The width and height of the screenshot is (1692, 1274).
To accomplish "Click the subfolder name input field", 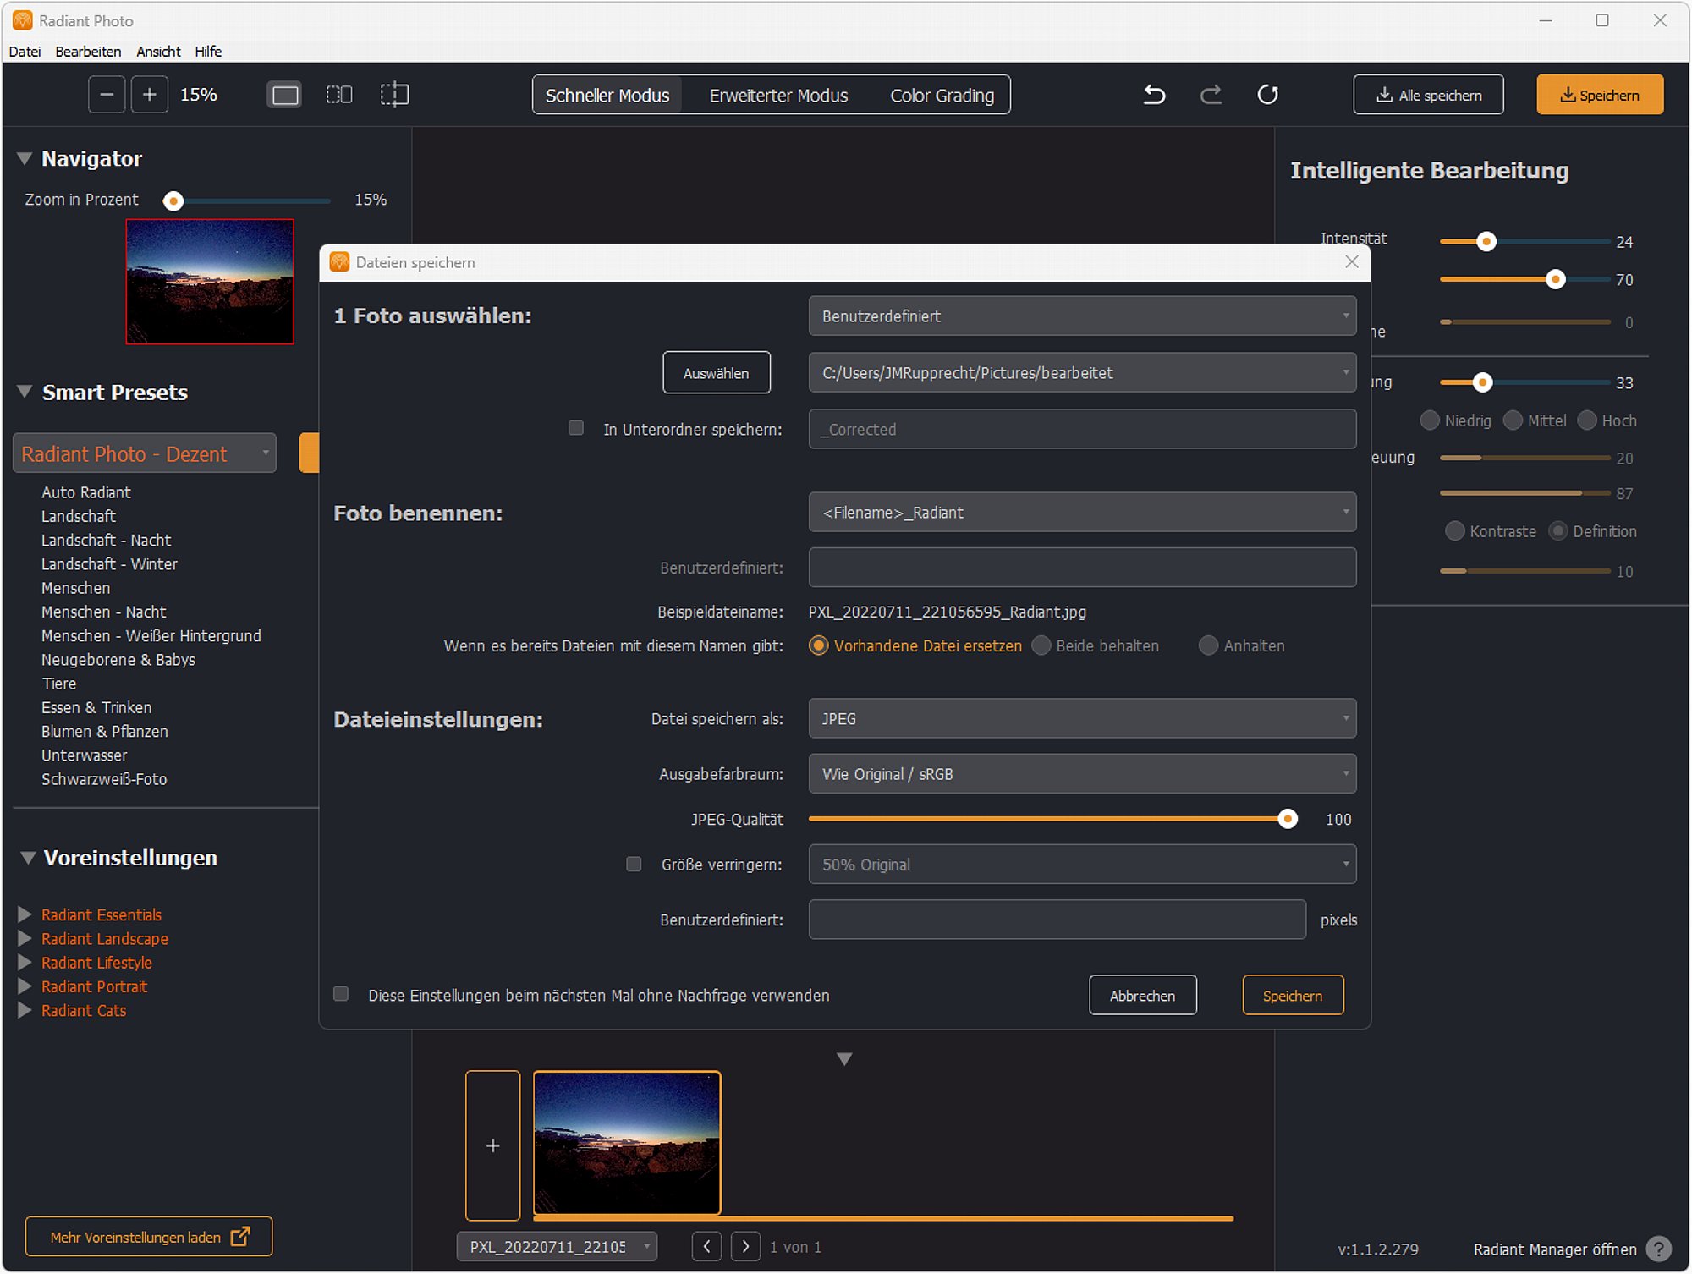I will tap(1082, 429).
